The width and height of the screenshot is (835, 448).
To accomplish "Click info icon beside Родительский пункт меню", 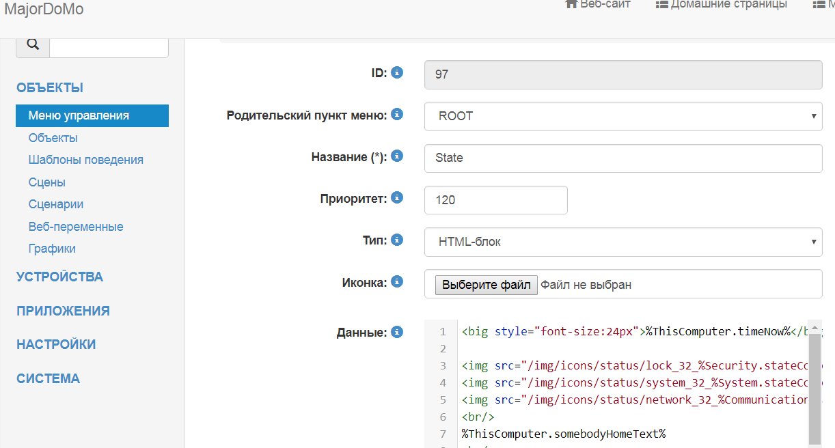I will (x=397, y=114).
